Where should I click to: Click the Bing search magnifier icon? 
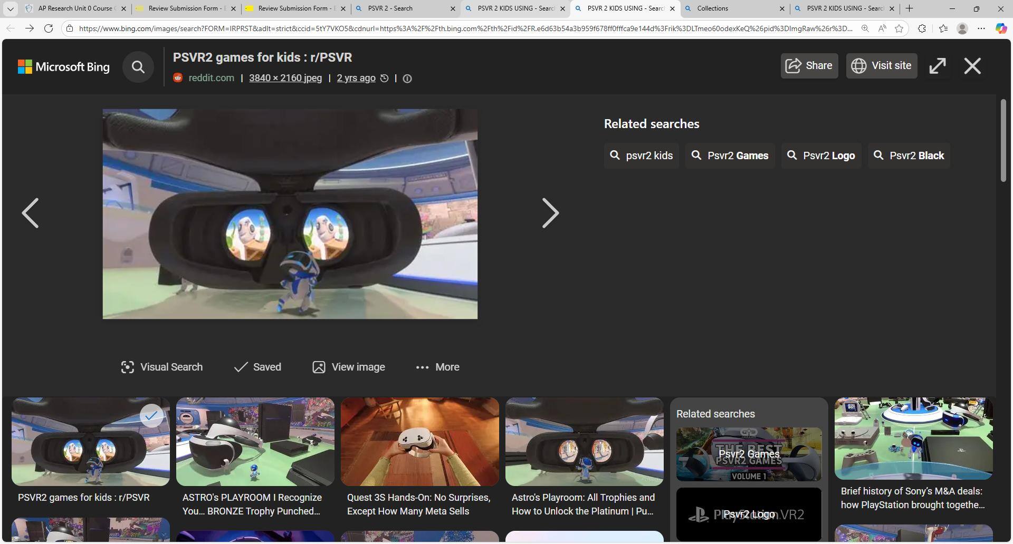(x=138, y=67)
